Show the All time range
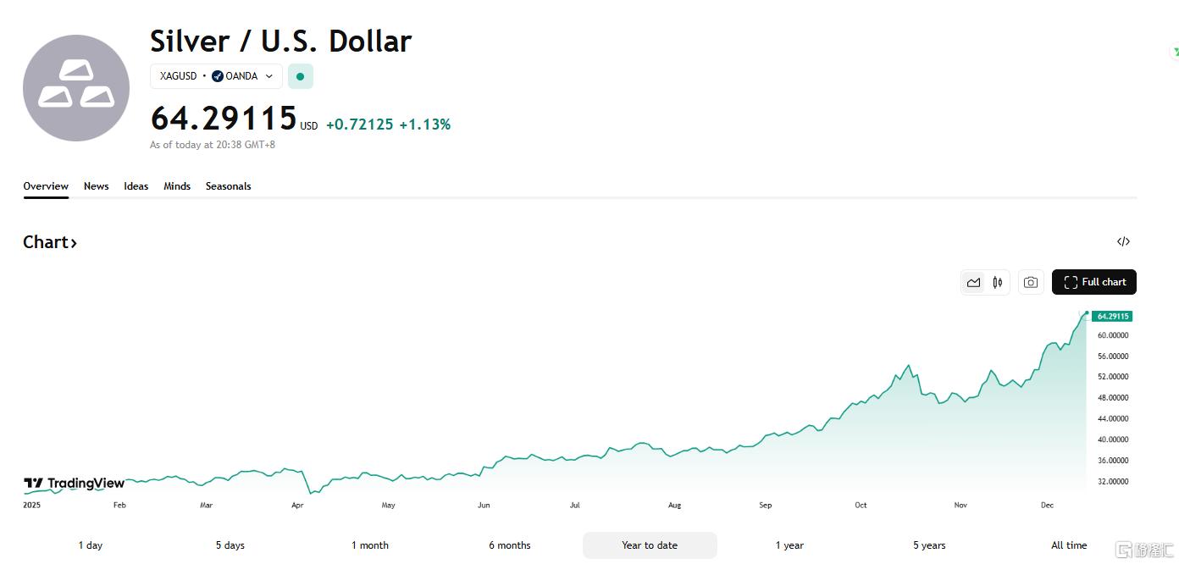Viewport: 1179px width, 564px height. (1069, 545)
